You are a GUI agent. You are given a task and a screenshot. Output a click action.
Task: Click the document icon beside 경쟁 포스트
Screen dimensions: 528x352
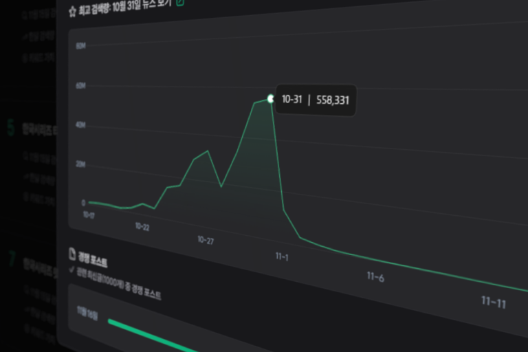(x=74, y=254)
